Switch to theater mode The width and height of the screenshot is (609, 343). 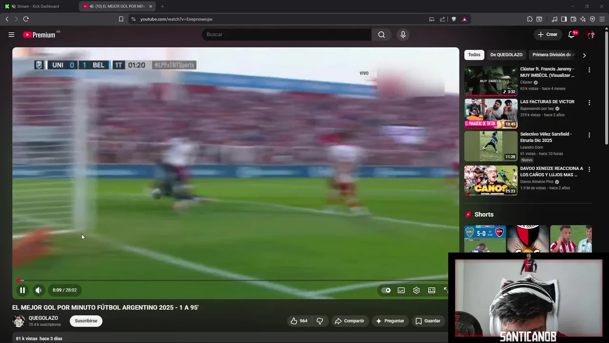[x=432, y=290]
